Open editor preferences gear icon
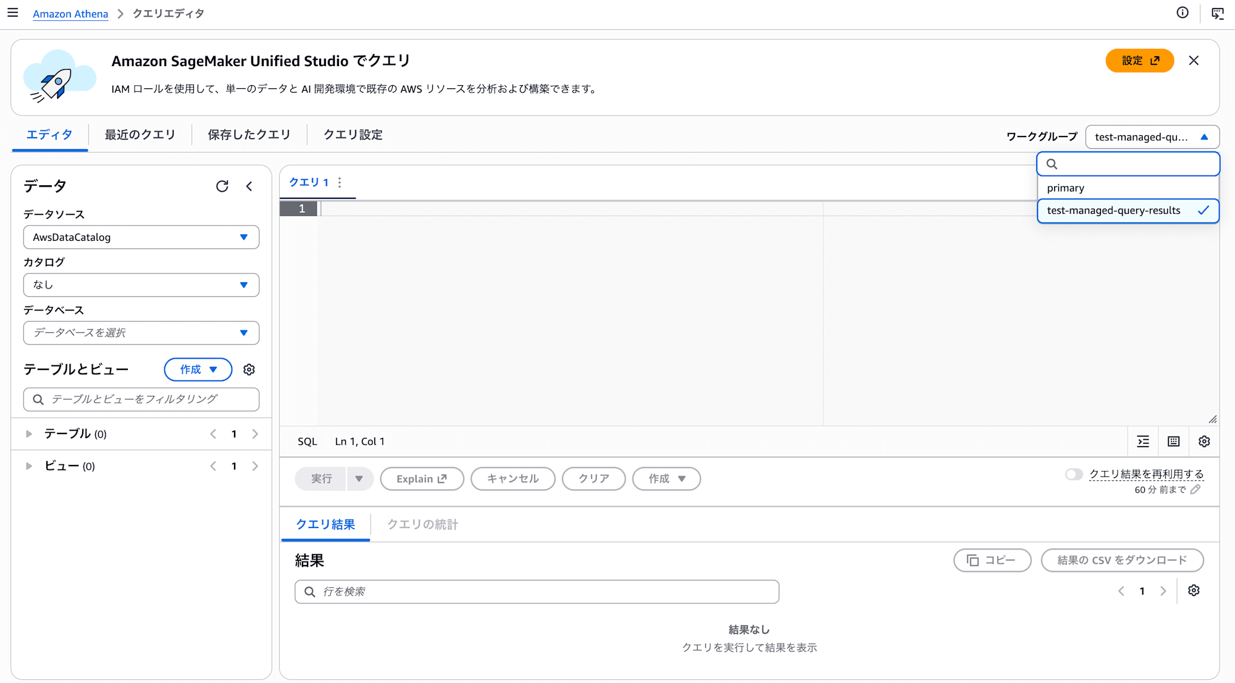This screenshot has height=683, width=1235. click(x=1204, y=442)
